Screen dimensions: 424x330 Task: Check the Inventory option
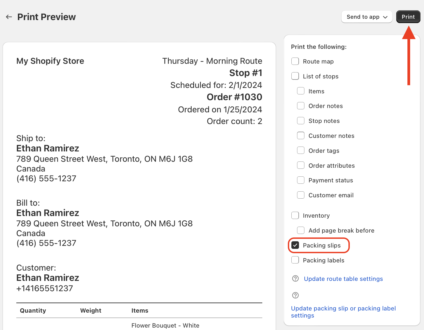[295, 215]
